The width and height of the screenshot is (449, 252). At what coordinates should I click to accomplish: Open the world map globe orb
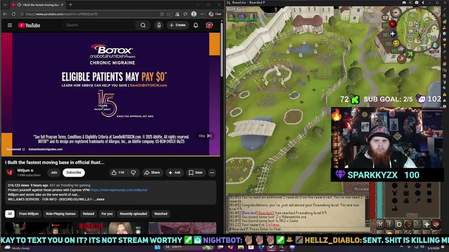(435, 45)
